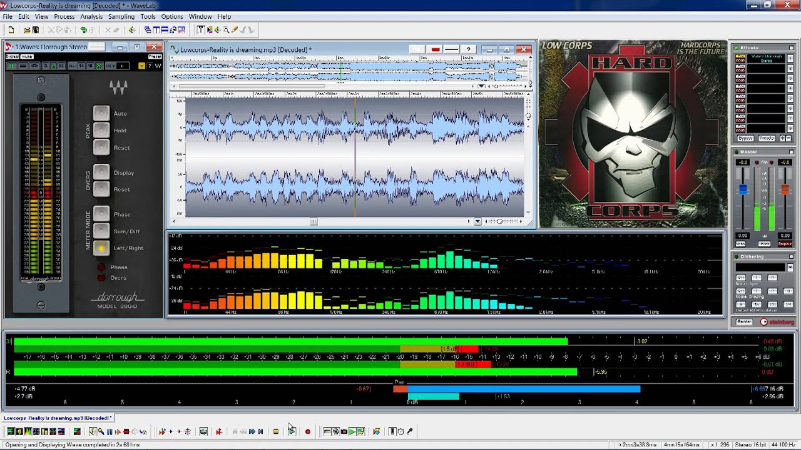Screen dimensions: 801x450
Task: Click the Record red dot transport button
Action: [x=307, y=431]
